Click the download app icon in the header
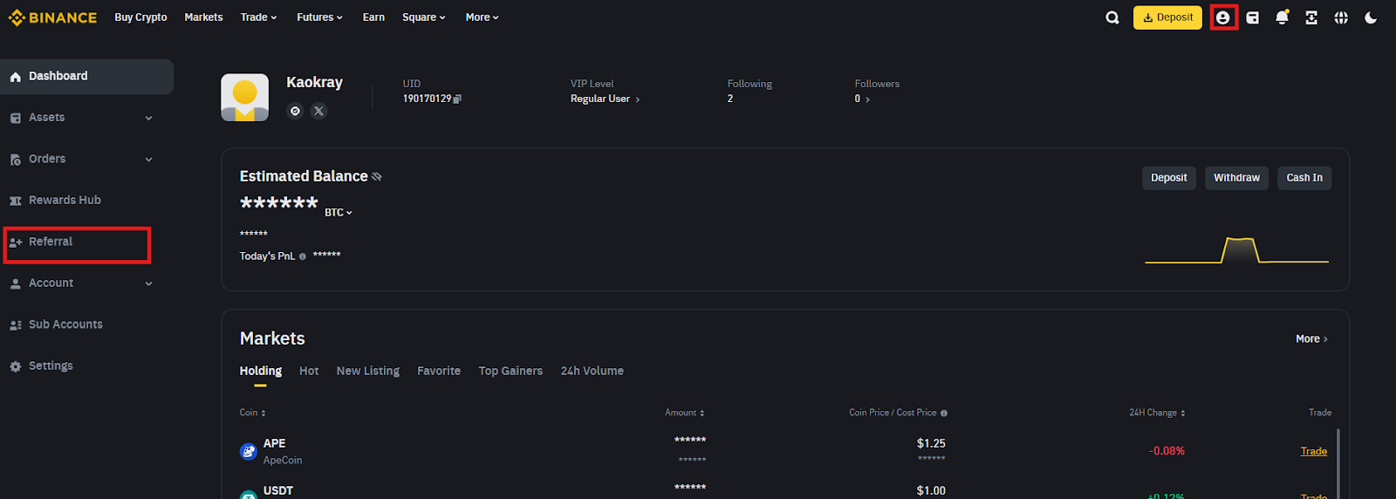Image resolution: width=1396 pixels, height=499 pixels. point(1311,17)
